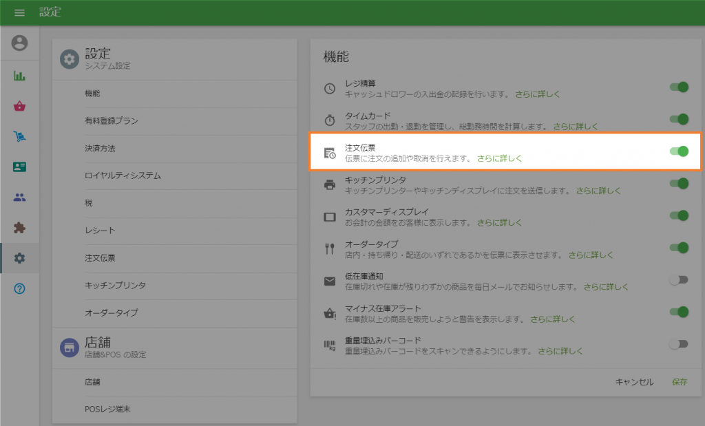Open the employees ID card icon
The image size is (705, 426).
[x=20, y=167]
